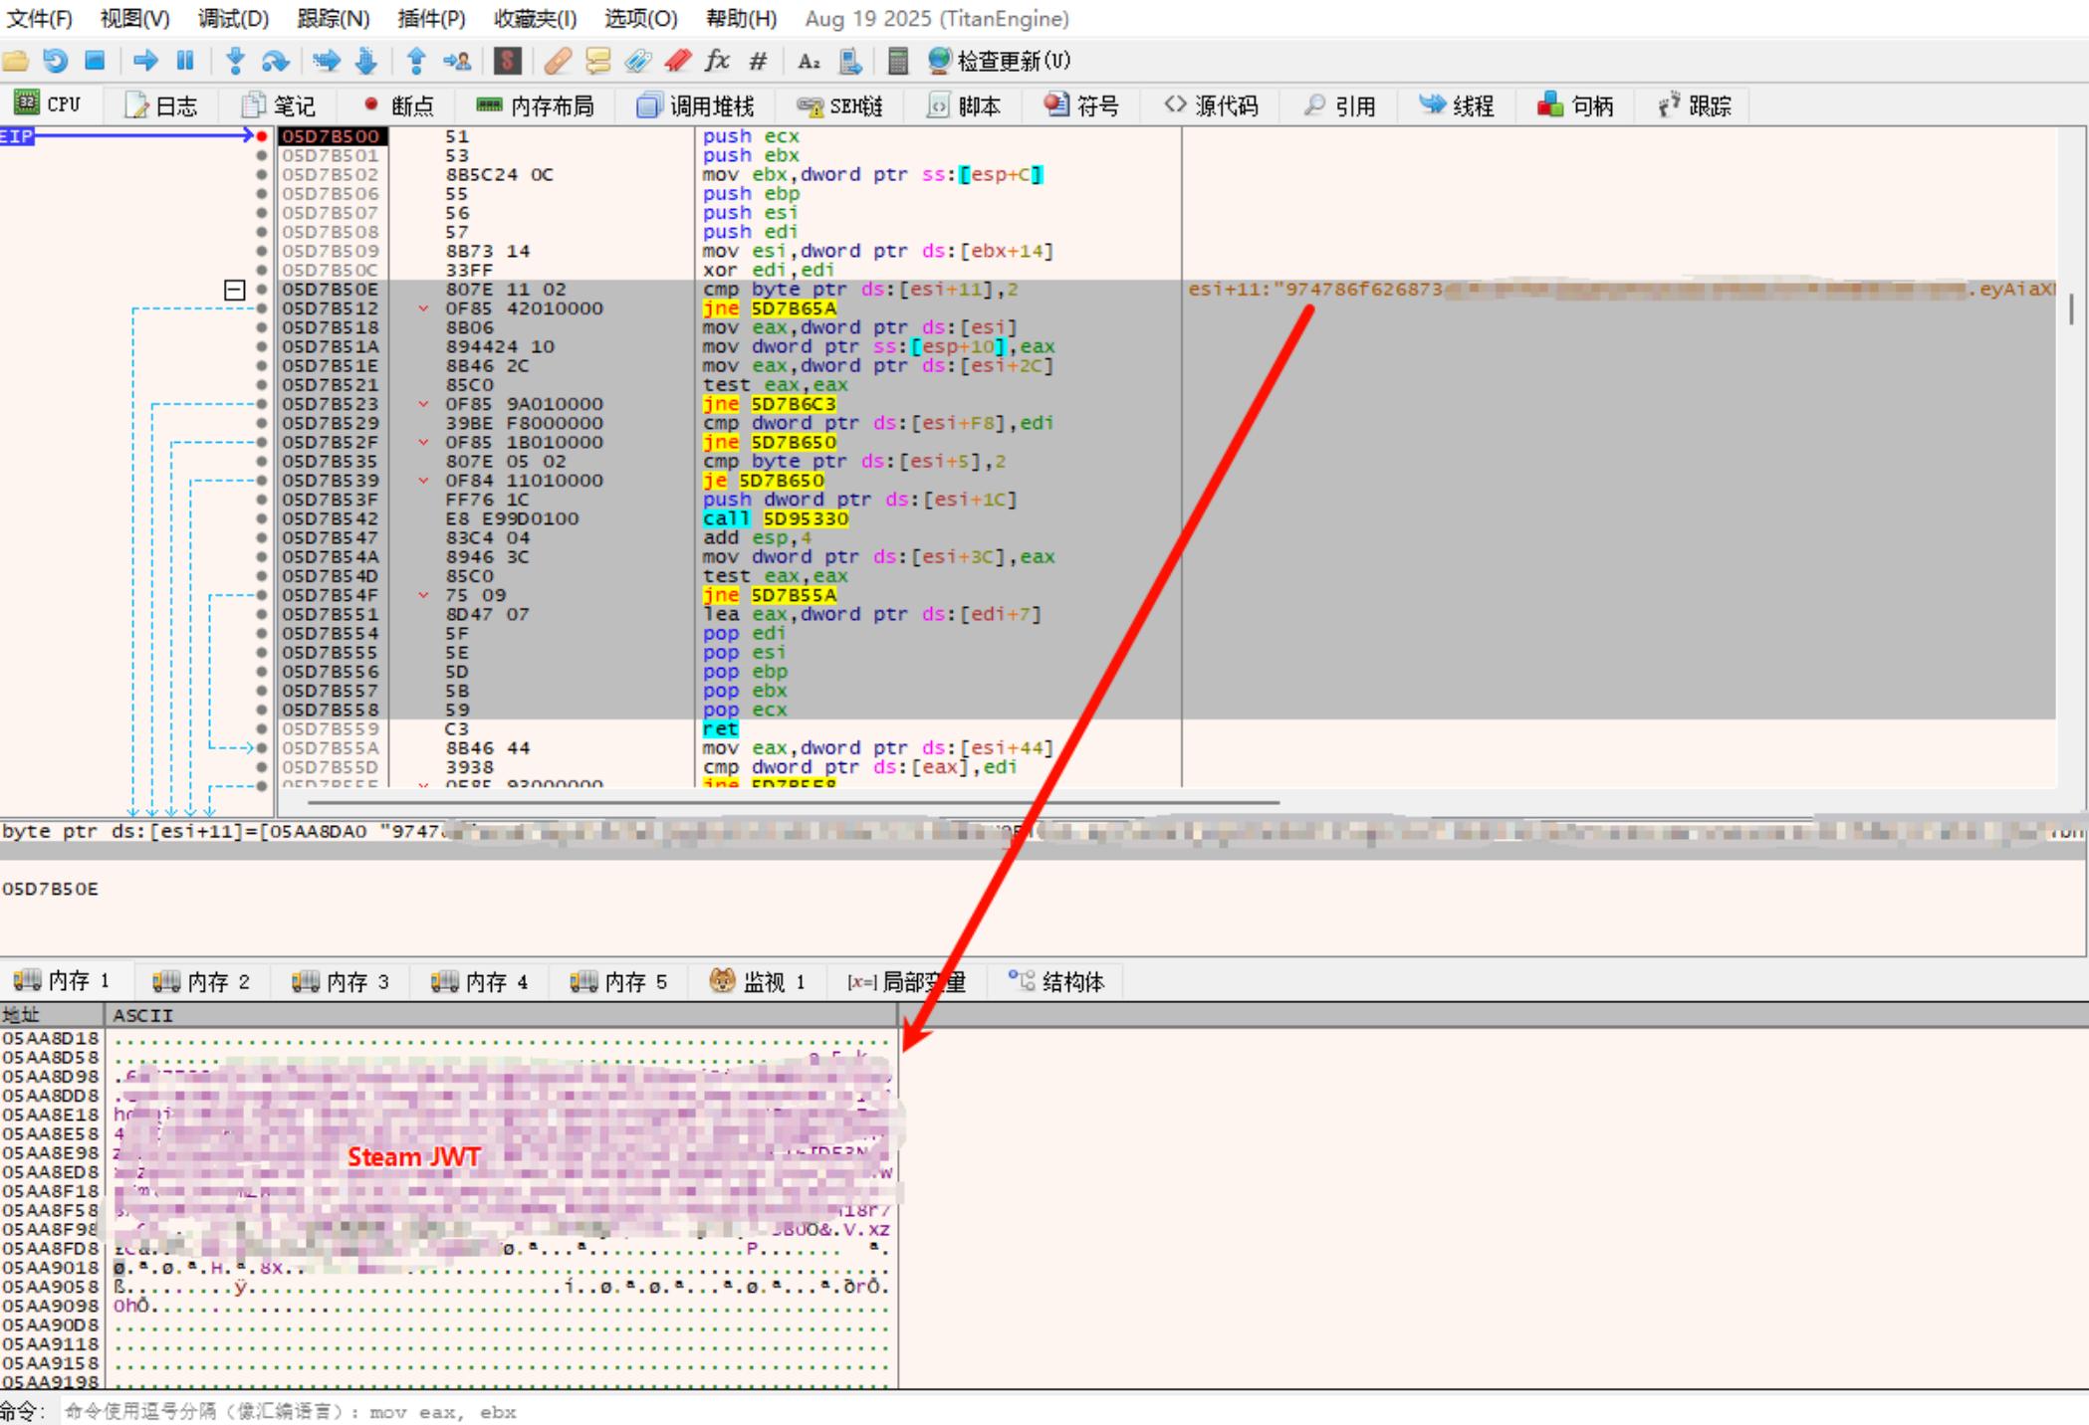Click the Restart program icon
The width and height of the screenshot is (2089, 1425).
click(x=56, y=61)
